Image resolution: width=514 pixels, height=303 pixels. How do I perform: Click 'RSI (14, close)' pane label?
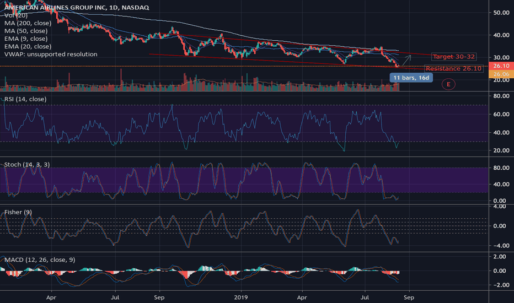25,99
